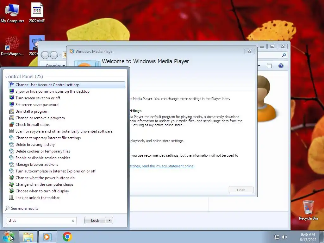Click Finish in Windows Media Player setup
The height and width of the screenshot is (243, 324).
(241, 190)
